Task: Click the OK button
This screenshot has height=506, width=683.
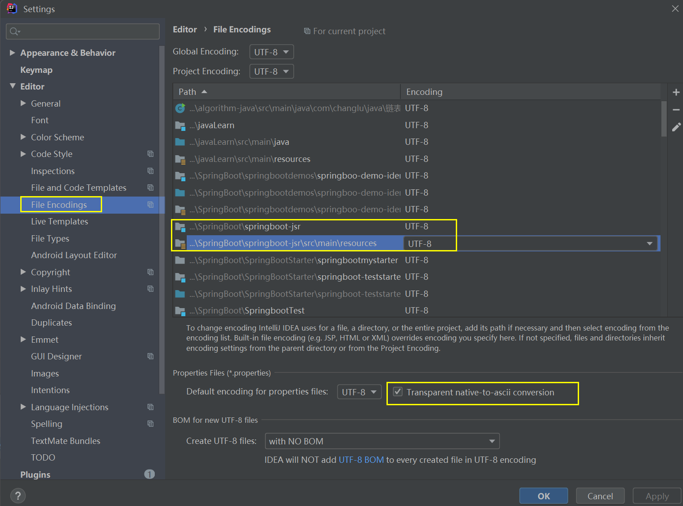Action: 544,496
